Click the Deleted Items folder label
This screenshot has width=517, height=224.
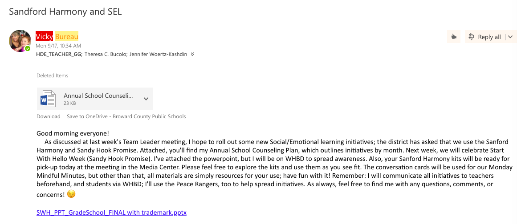[53, 76]
